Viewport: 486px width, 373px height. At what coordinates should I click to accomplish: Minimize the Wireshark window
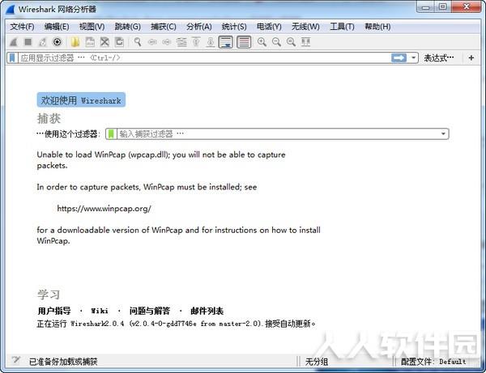[x=426, y=6]
